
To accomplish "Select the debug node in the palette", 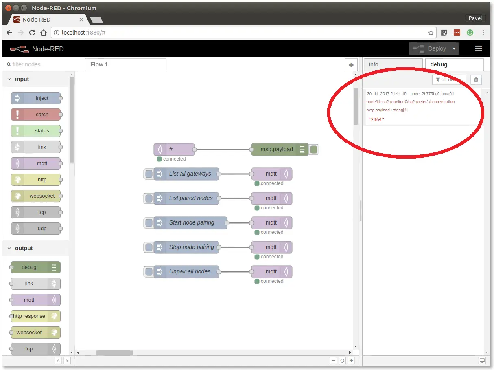I will click(x=36, y=267).
